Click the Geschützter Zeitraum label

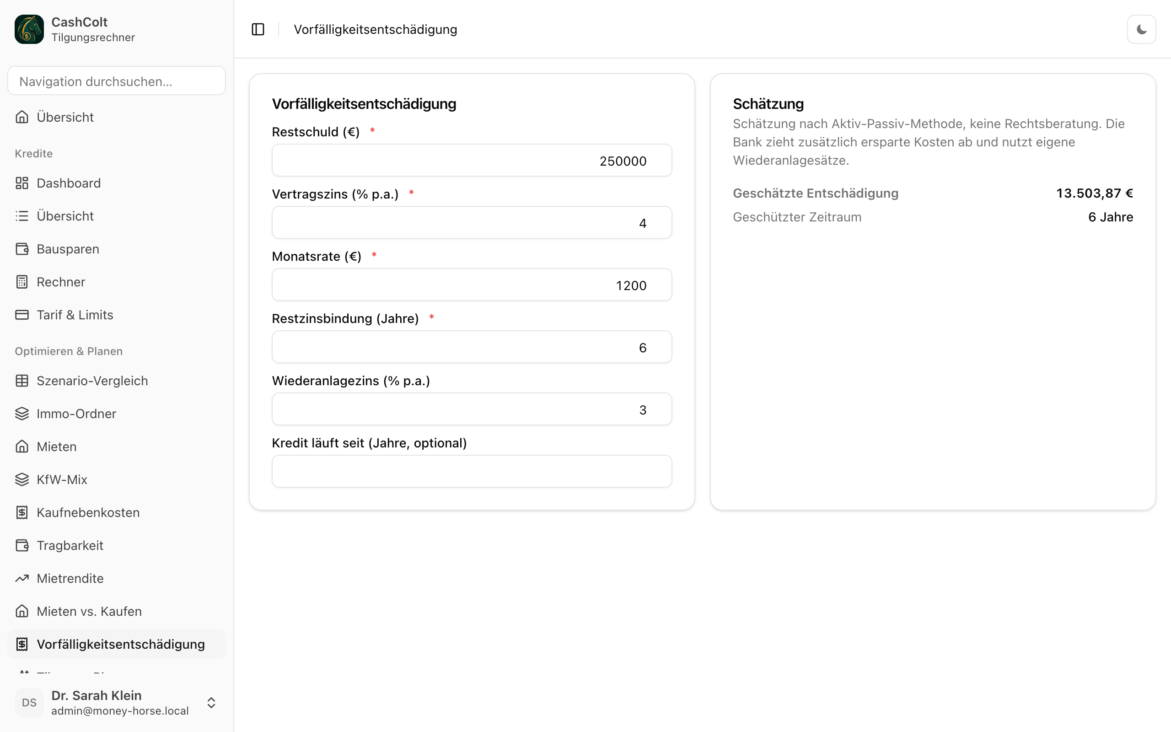(x=797, y=217)
